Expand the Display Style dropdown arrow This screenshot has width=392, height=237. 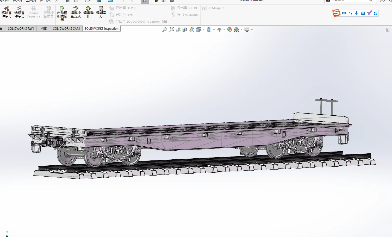214,30
